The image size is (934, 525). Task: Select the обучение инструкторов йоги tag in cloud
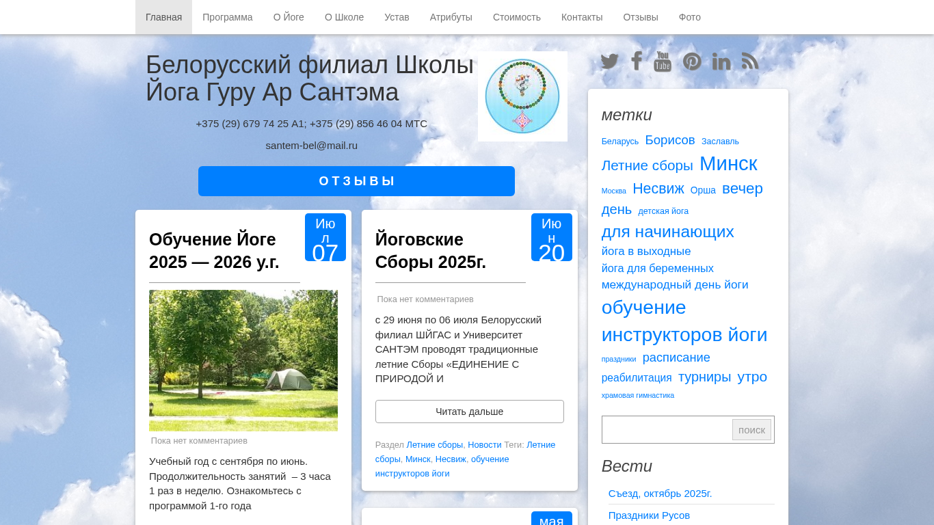pyautogui.click(x=684, y=321)
